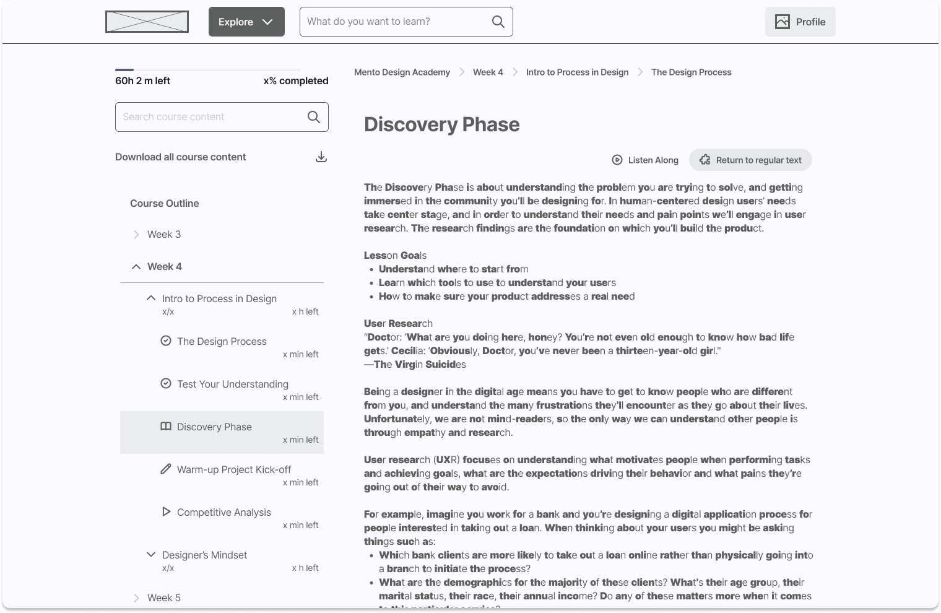Select Discovery Phase in the outline

[x=222, y=432]
